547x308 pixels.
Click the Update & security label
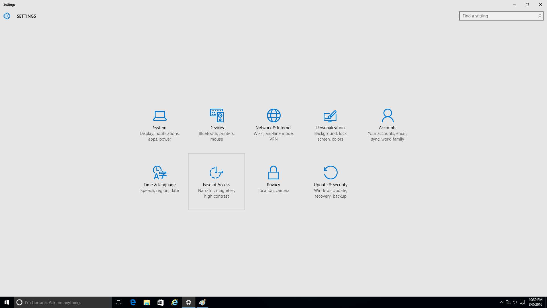coord(330,185)
